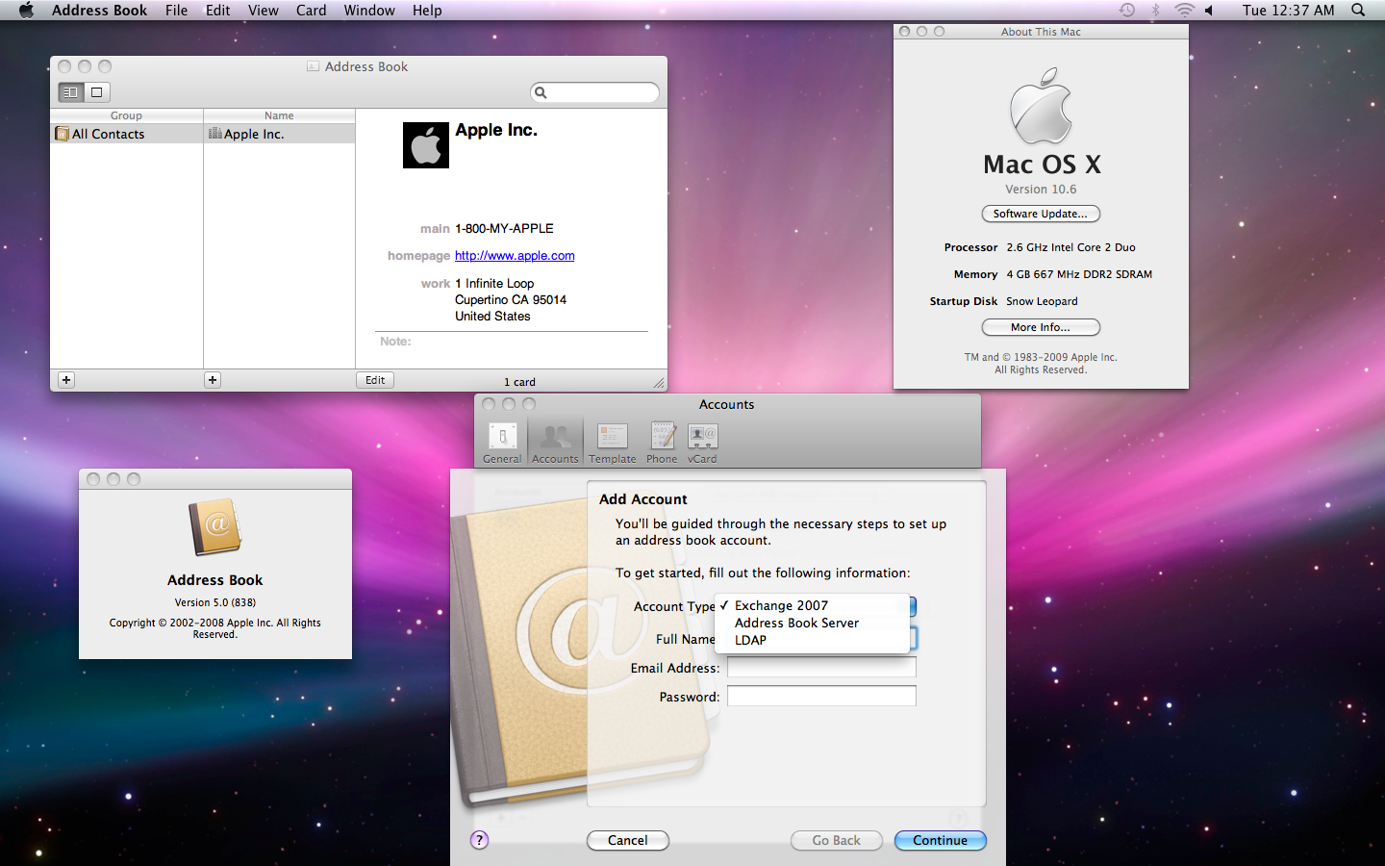Click the Go Back button

[837, 840]
